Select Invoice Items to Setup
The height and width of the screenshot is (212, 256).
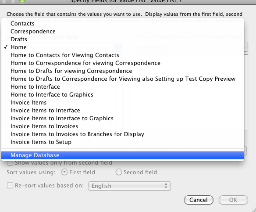coord(123,142)
